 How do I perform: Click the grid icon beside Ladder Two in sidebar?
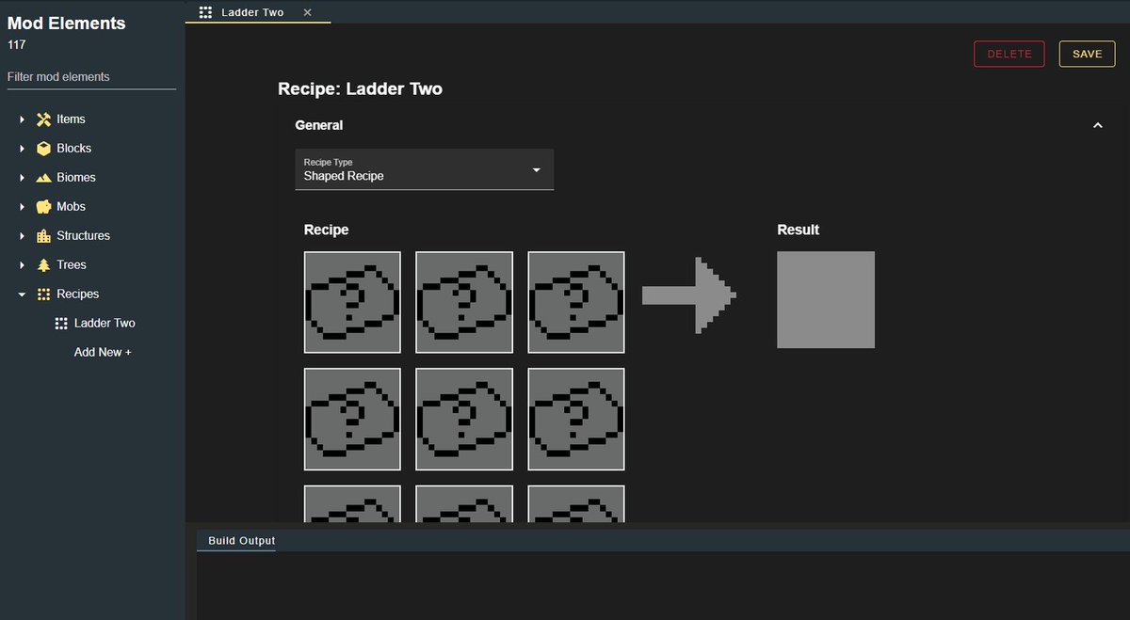click(x=61, y=324)
